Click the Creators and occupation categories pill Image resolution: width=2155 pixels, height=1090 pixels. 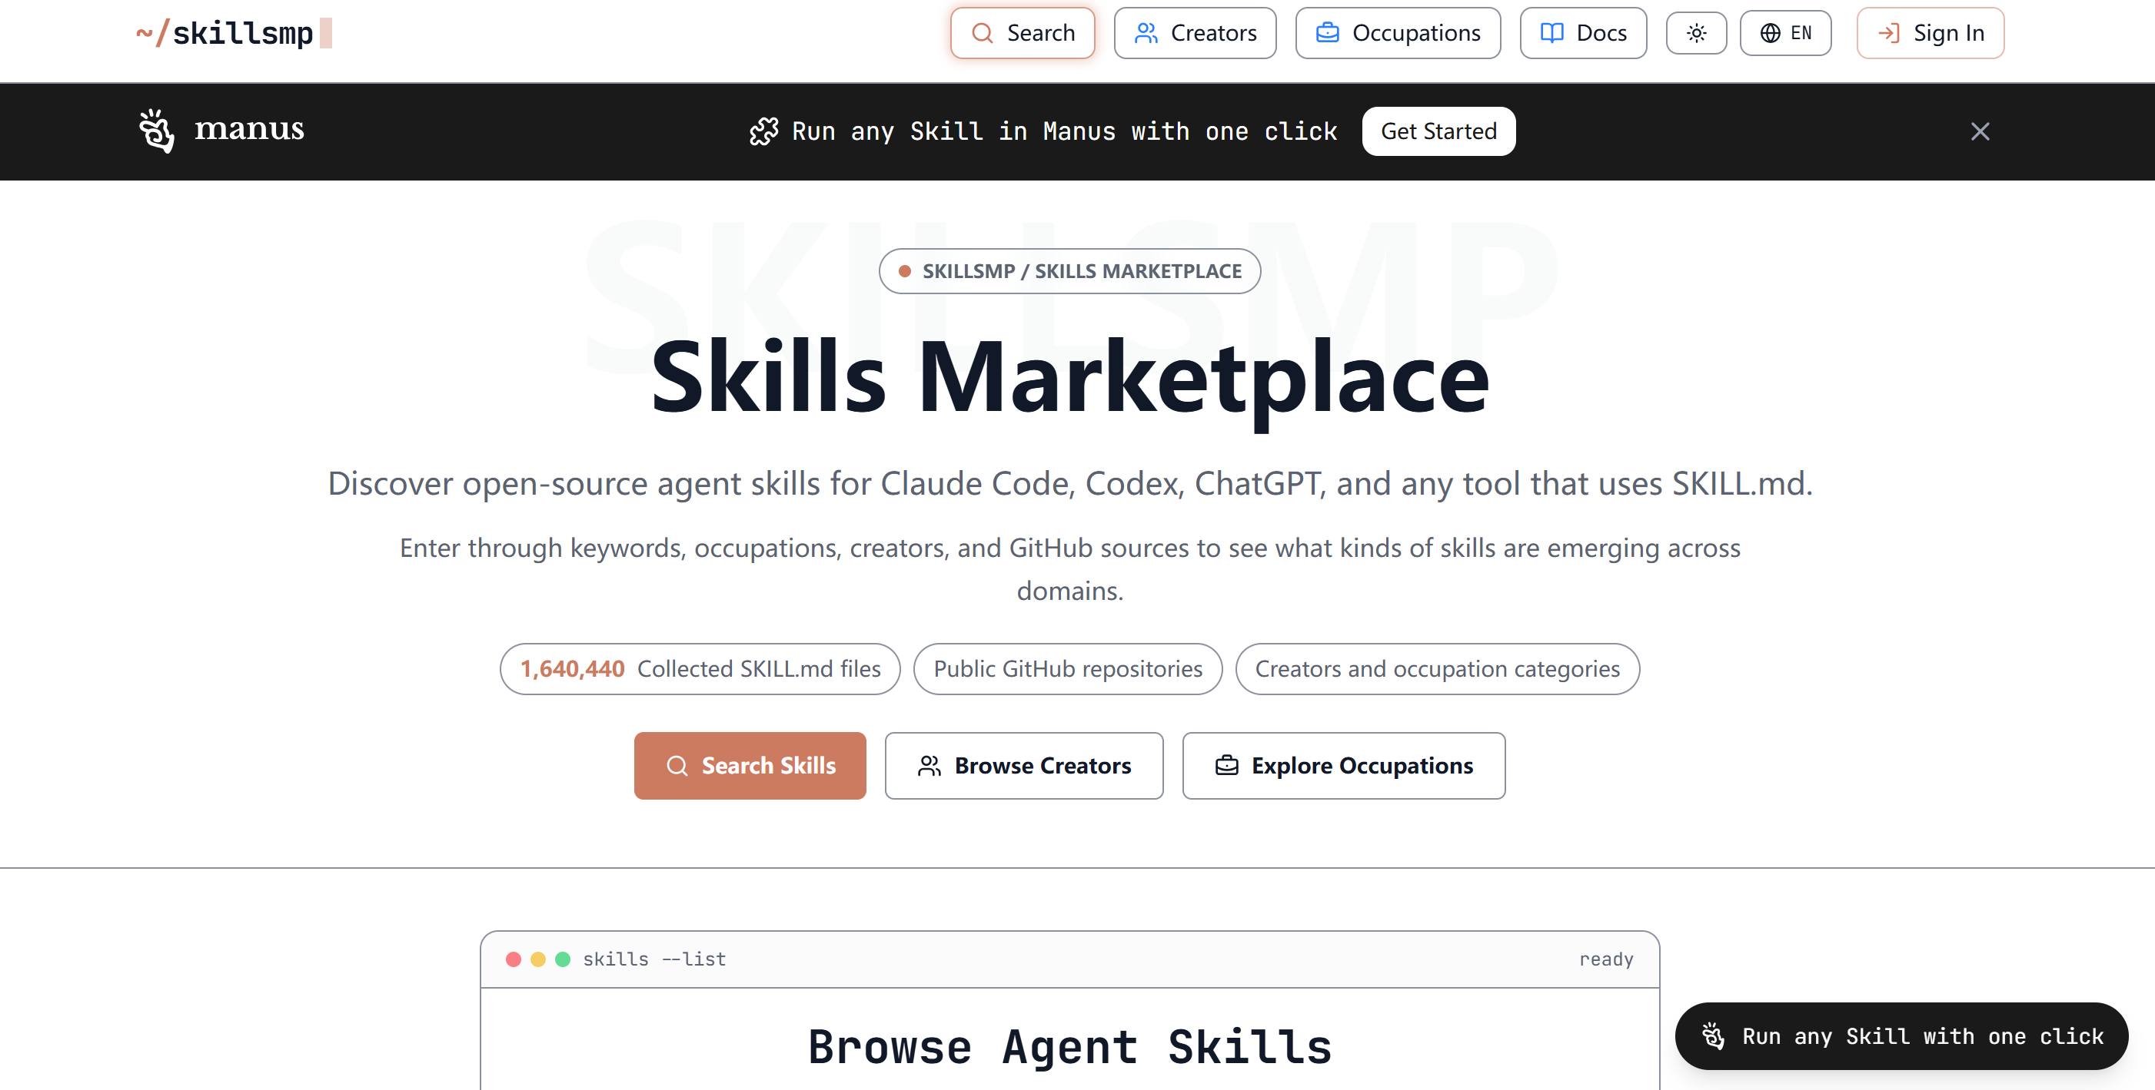[x=1437, y=669]
